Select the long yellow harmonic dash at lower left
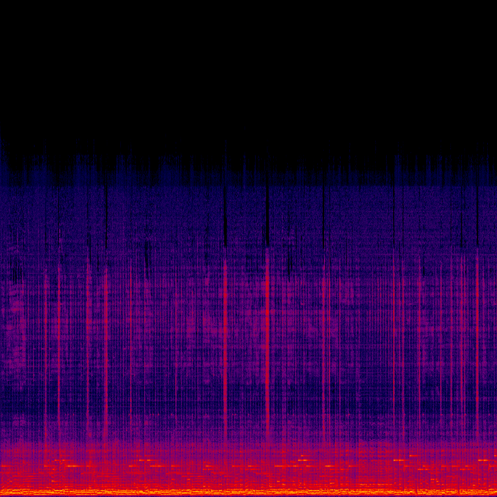The width and height of the screenshot is (497, 497). 73,466
